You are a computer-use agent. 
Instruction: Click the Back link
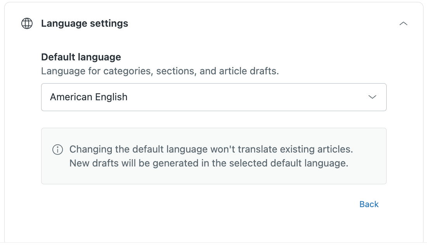(369, 204)
